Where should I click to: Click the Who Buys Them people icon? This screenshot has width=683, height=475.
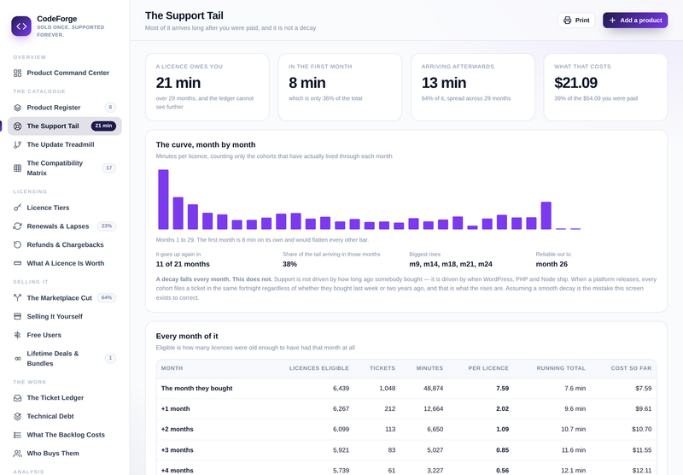(17, 454)
